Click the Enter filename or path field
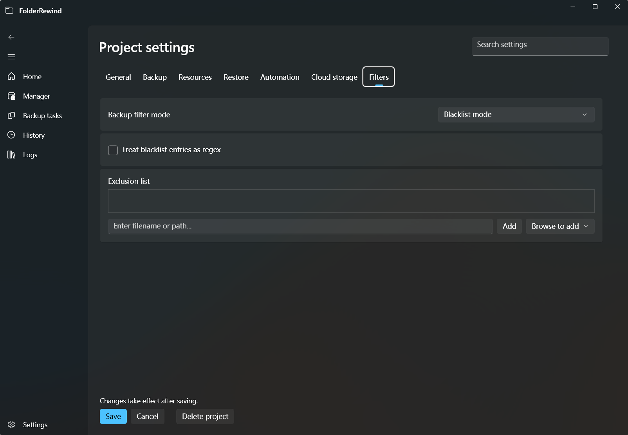Screen dimensions: 628x435 300,226
